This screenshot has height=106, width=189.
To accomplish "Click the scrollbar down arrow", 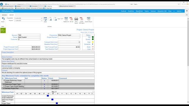I will click(188, 102).
